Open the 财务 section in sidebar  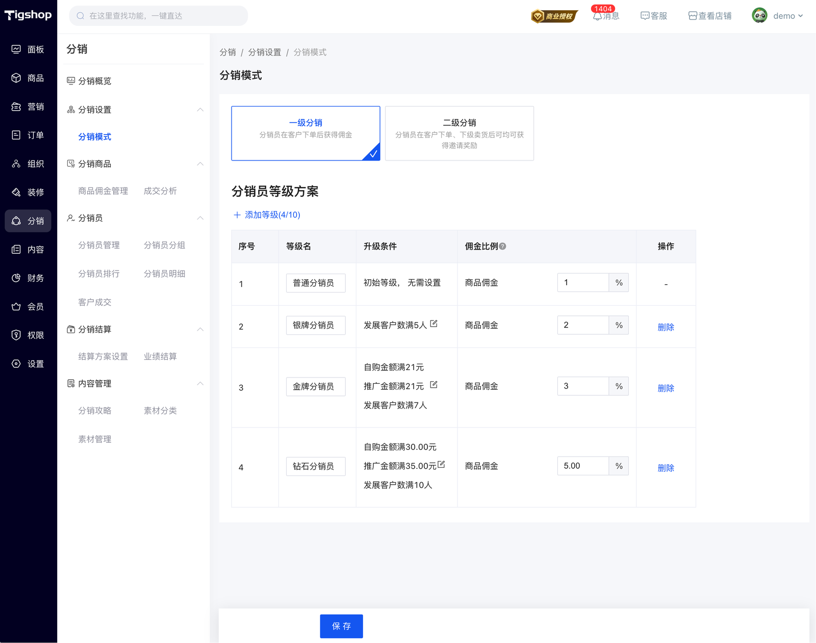(x=29, y=278)
